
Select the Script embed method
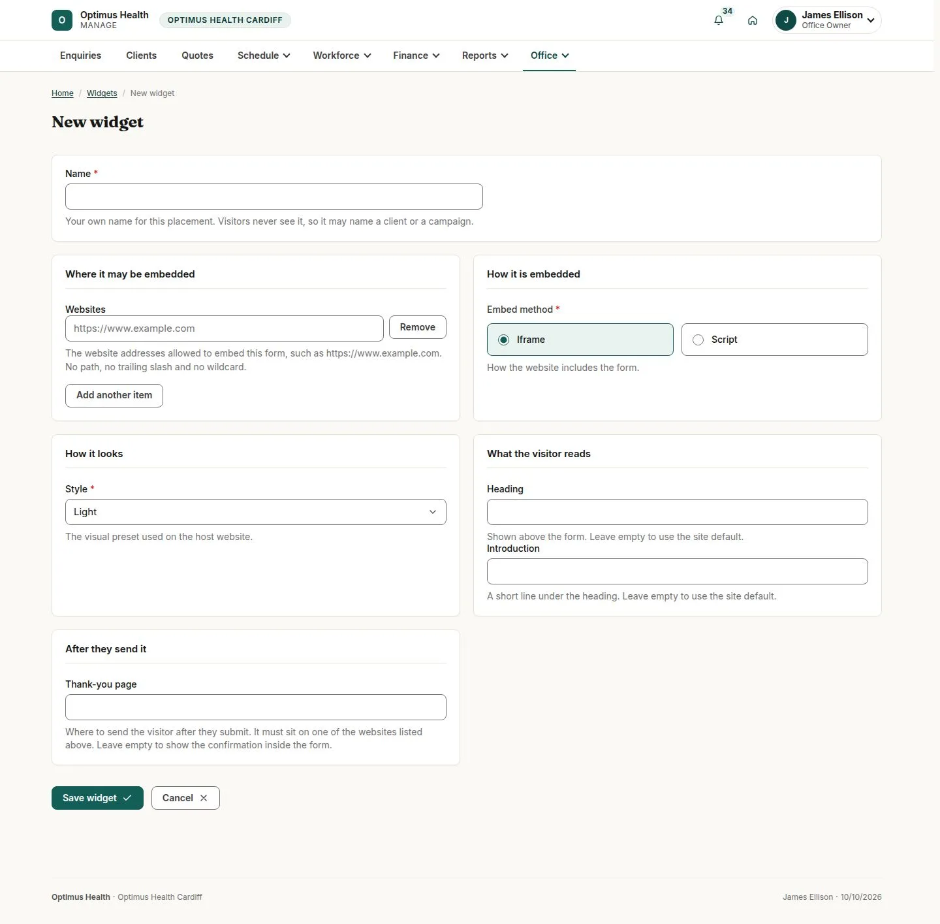tap(774, 340)
